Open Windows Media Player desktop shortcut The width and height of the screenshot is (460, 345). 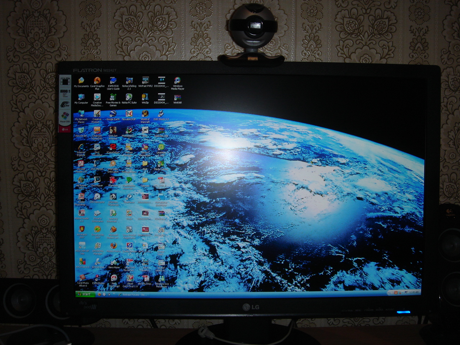(178, 83)
